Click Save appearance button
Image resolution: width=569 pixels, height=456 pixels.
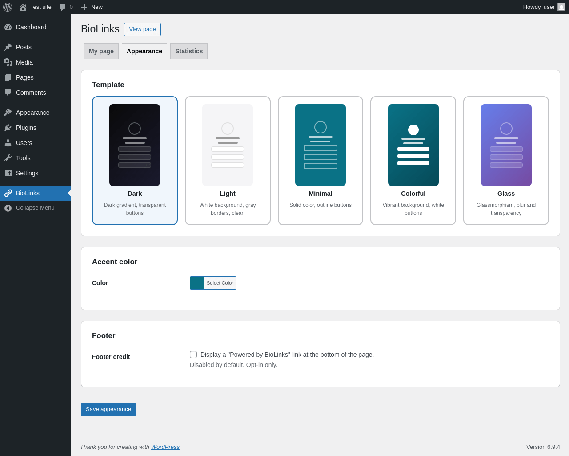(108, 409)
